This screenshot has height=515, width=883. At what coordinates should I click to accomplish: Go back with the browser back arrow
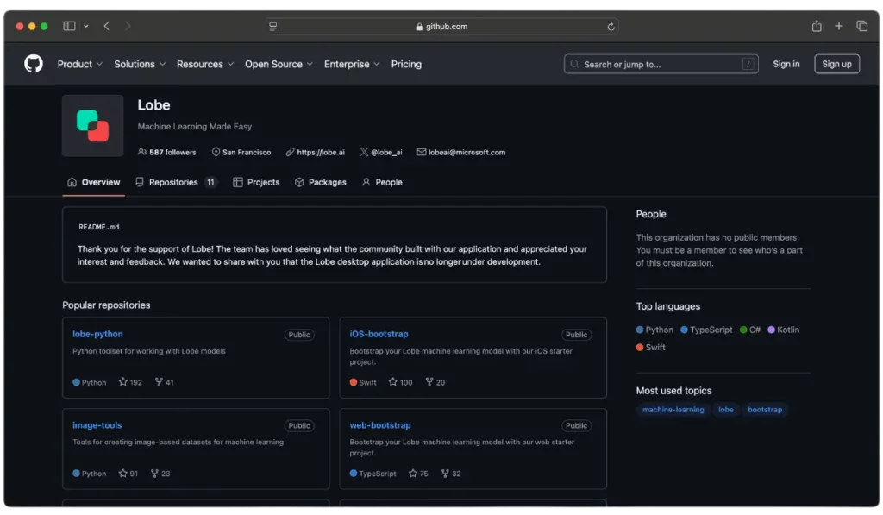point(106,26)
